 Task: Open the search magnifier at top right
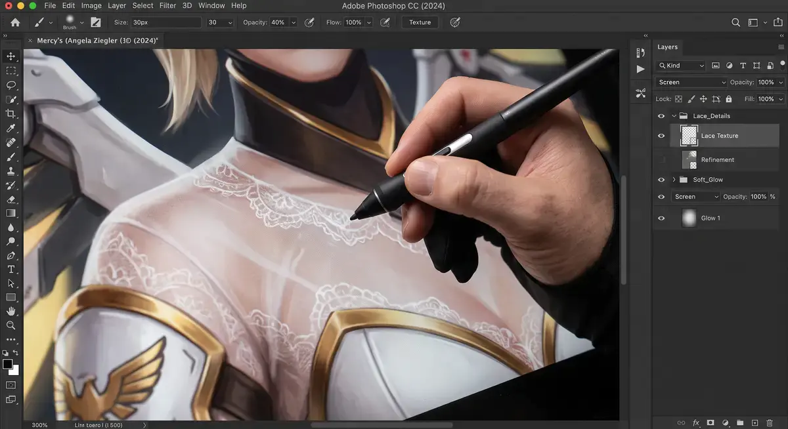736,22
